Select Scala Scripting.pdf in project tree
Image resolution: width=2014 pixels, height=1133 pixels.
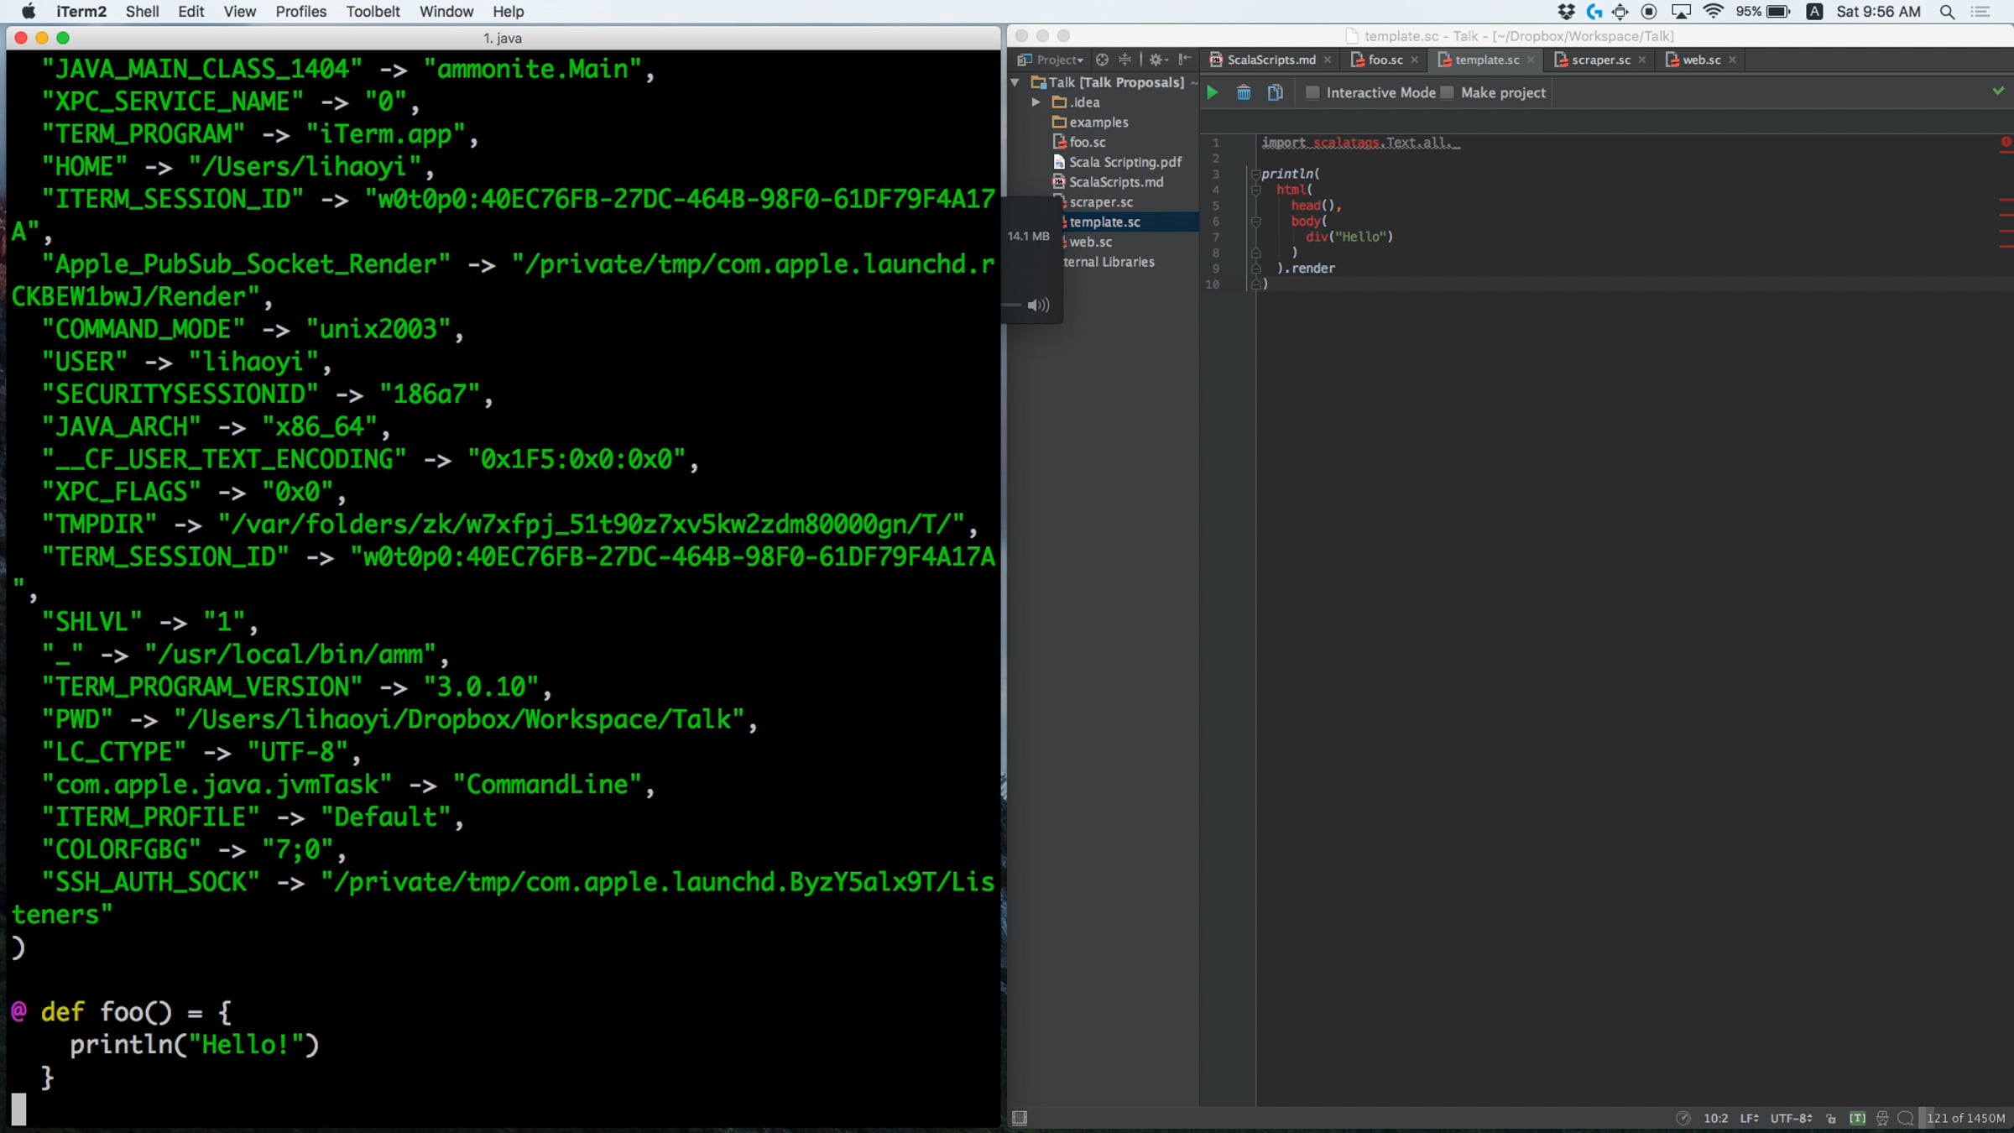(x=1124, y=162)
